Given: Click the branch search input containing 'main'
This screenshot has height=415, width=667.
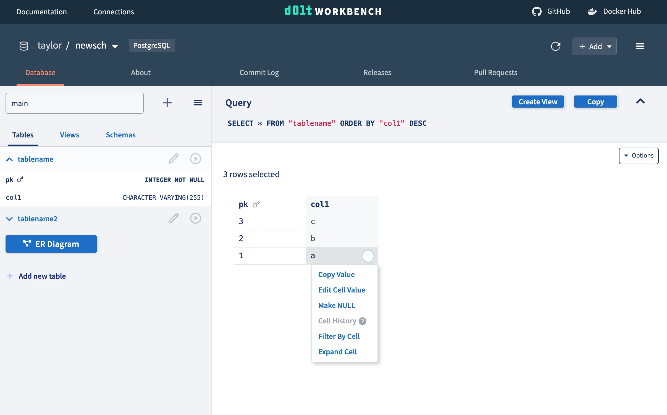Looking at the screenshot, I should coord(74,103).
